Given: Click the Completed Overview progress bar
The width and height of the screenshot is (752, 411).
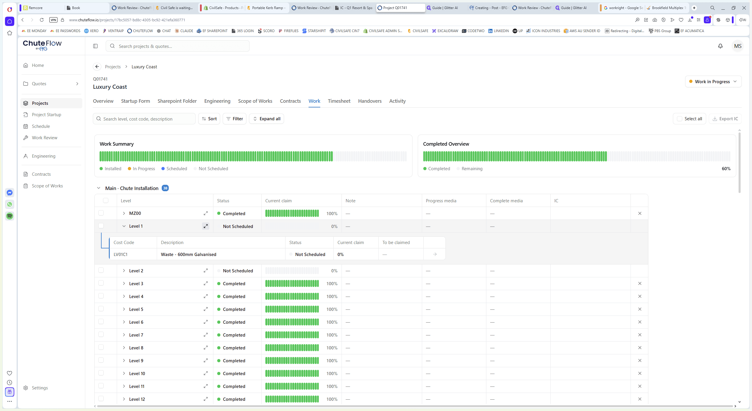Looking at the screenshot, I should [x=577, y=156].
